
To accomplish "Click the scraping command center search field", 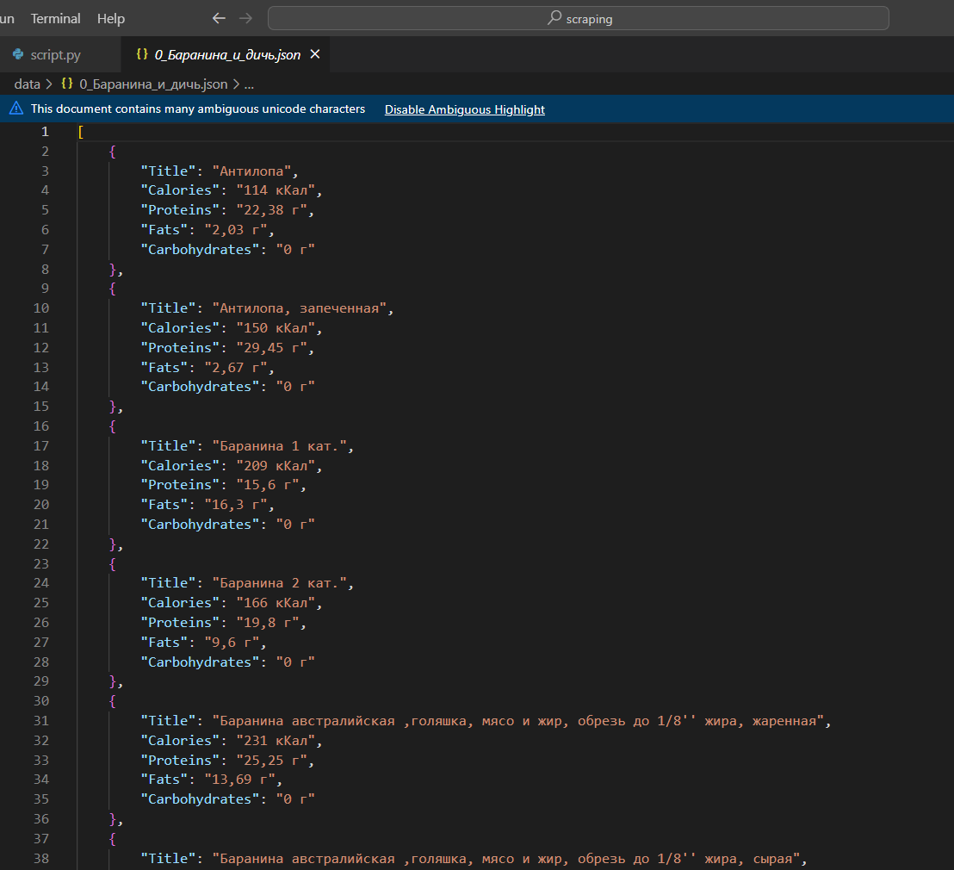I will tap(579, 18).
